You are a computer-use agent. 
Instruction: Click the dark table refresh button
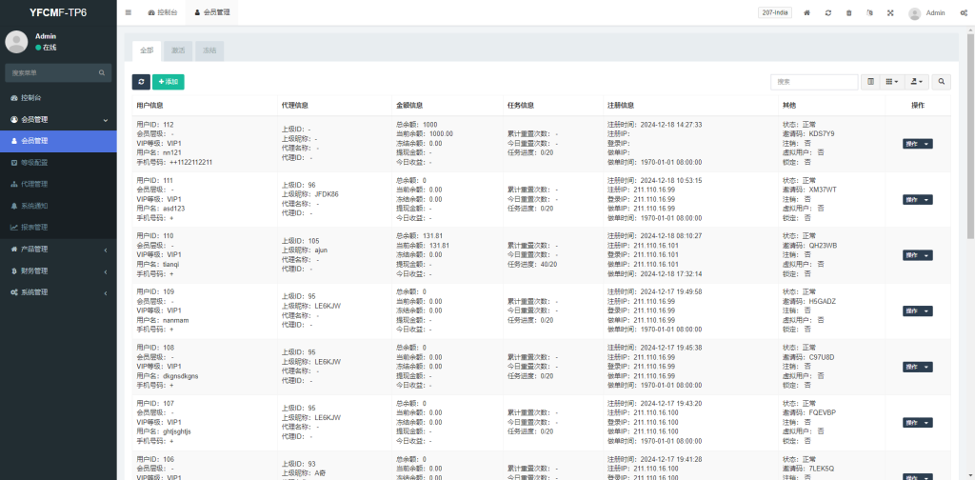(x=141, y=83)
